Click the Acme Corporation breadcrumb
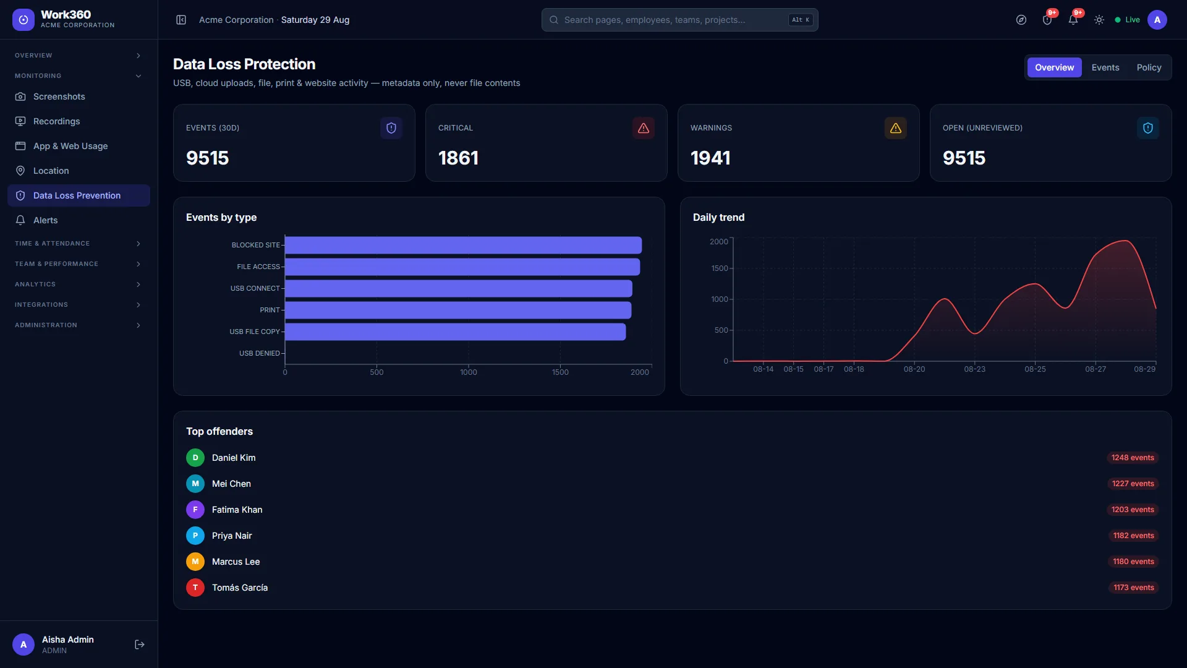This screenshot has width=1187, height=668. (236, 20)
